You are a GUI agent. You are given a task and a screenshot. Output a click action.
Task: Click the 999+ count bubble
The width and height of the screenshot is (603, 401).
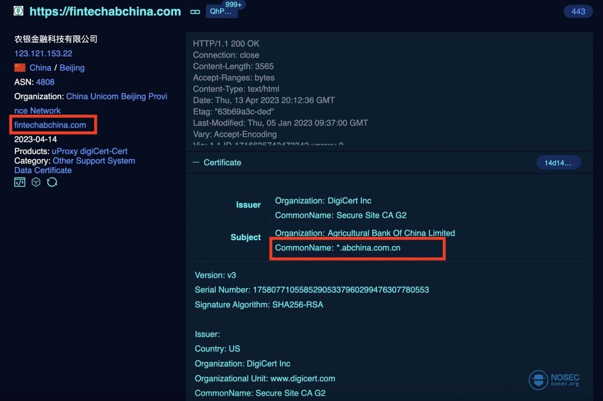(234, 5)
